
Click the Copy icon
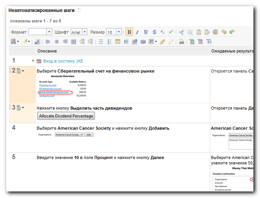click(x=190, y=32)
